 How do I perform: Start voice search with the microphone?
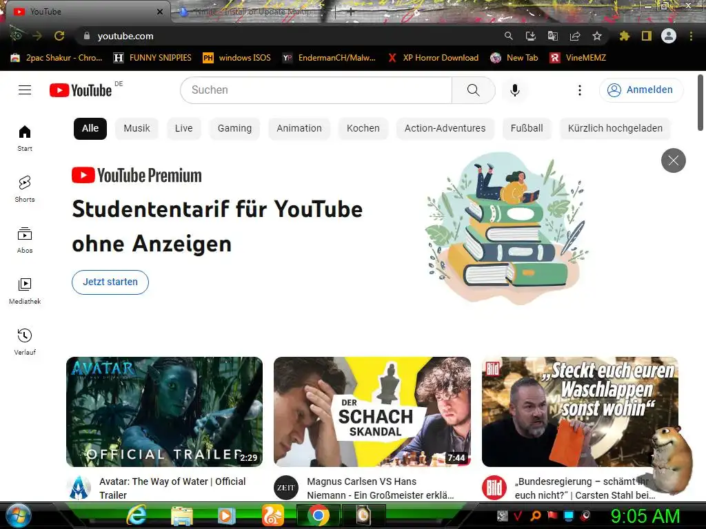514,90
